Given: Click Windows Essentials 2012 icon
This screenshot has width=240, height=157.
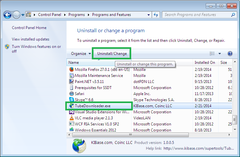Looking at the screenshot, I should click(x=71, y=130).
